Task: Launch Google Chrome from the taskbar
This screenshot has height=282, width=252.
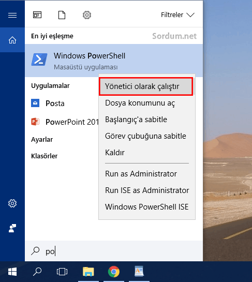Action: (x=114, y=272)
